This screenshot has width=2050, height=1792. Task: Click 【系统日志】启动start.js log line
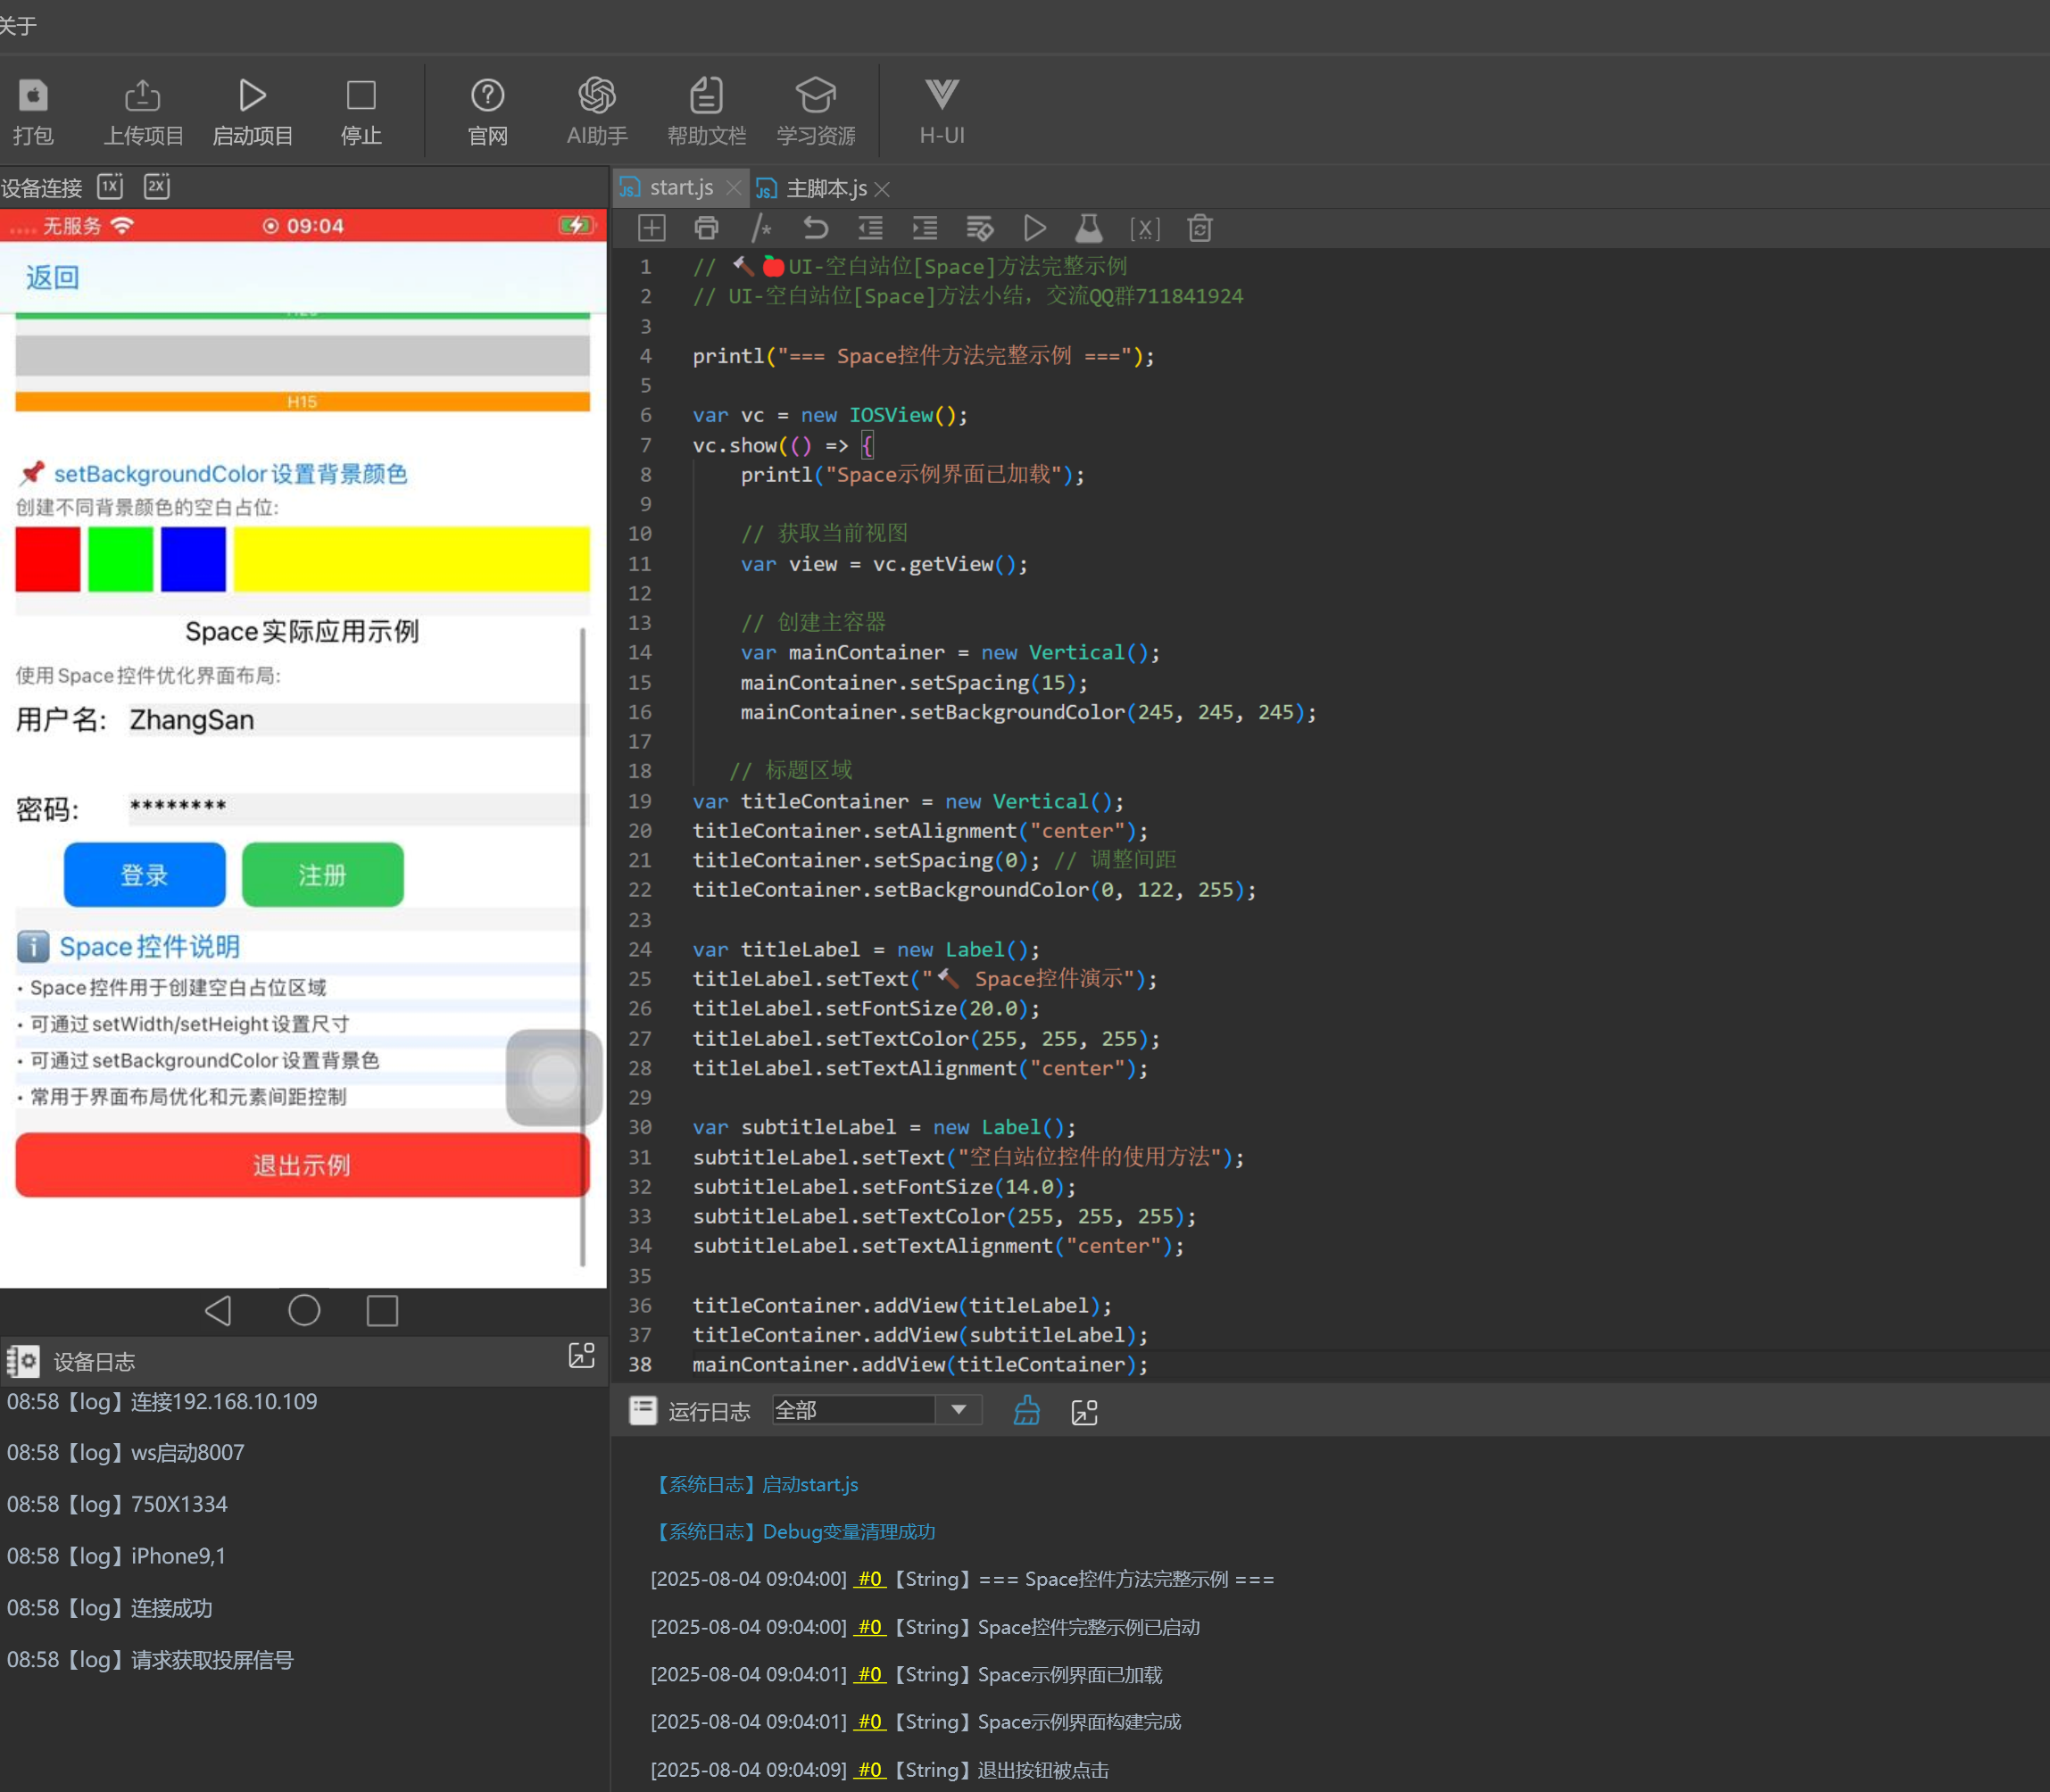click(x=755, y=1484)
